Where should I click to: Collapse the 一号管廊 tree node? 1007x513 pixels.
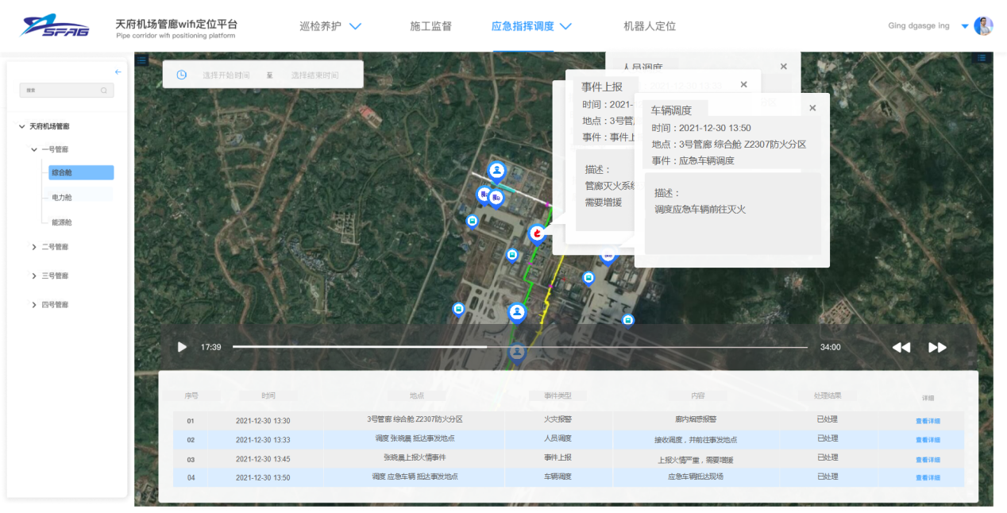[34, 149]
